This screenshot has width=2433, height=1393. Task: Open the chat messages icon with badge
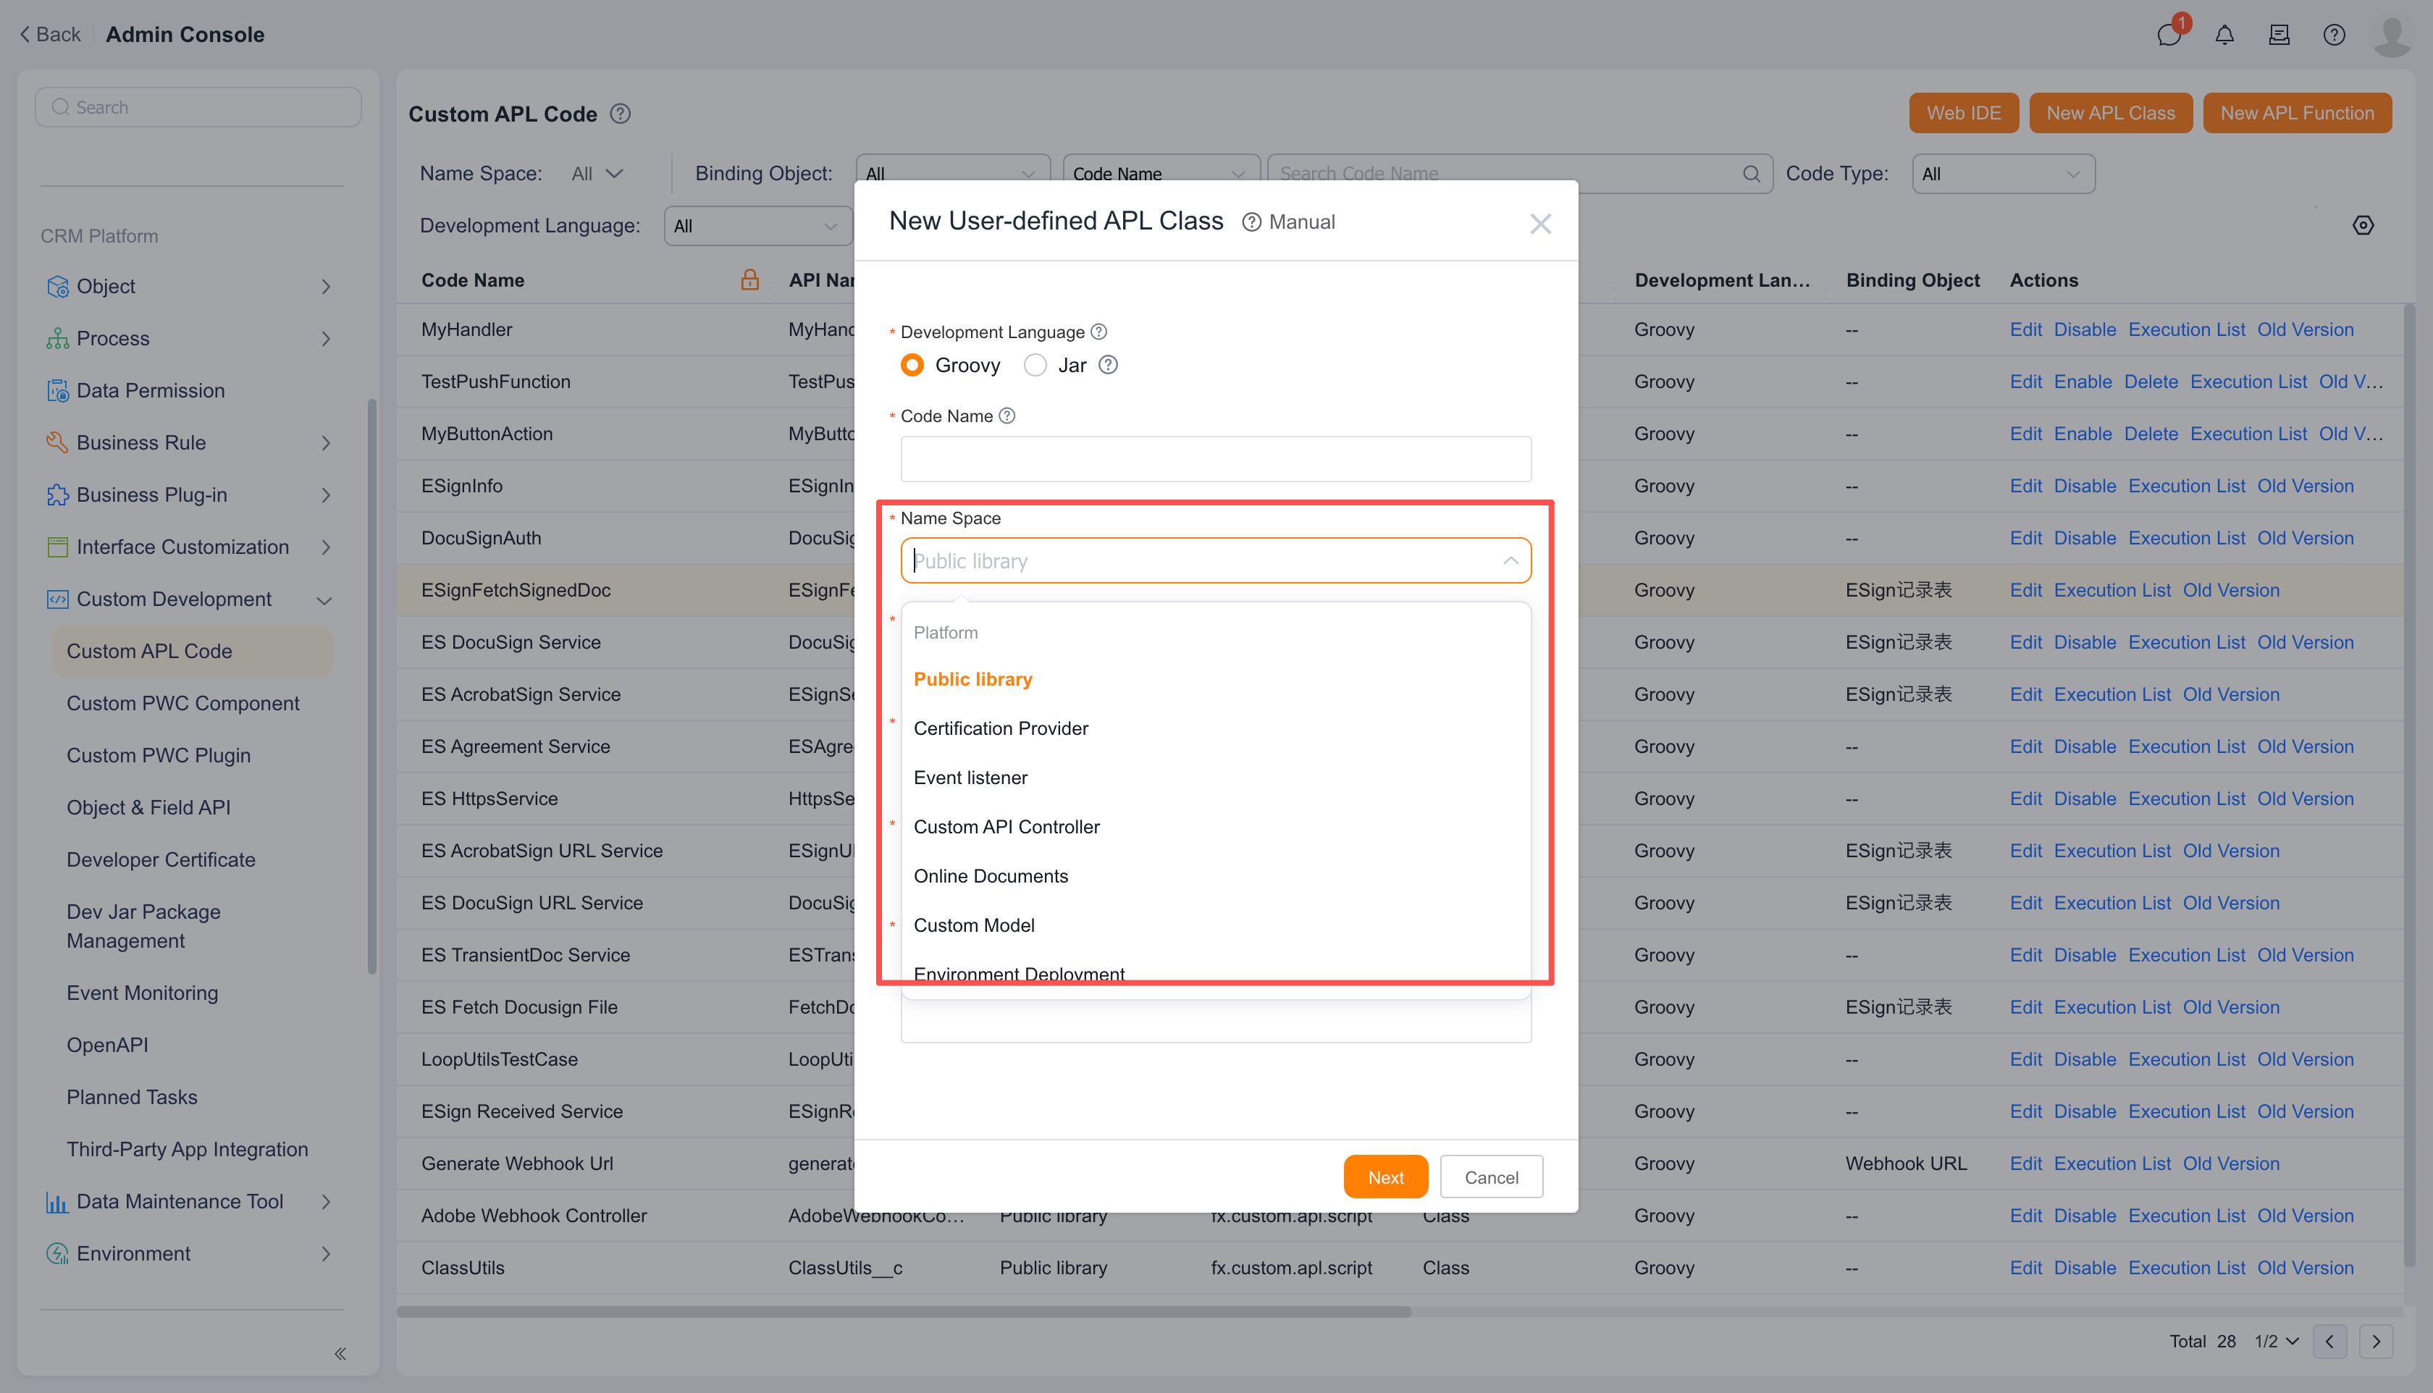click(x=2169, y=35)
